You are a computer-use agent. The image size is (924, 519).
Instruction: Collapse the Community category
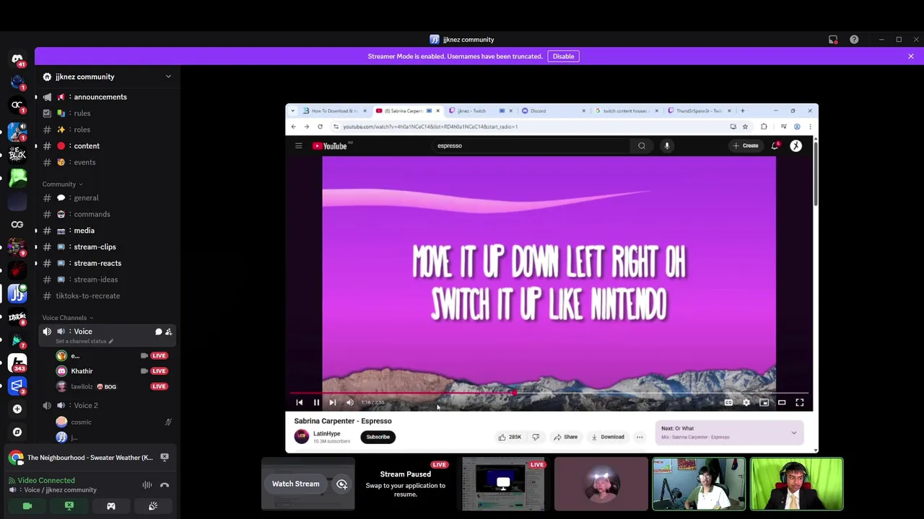click(62, 184)
